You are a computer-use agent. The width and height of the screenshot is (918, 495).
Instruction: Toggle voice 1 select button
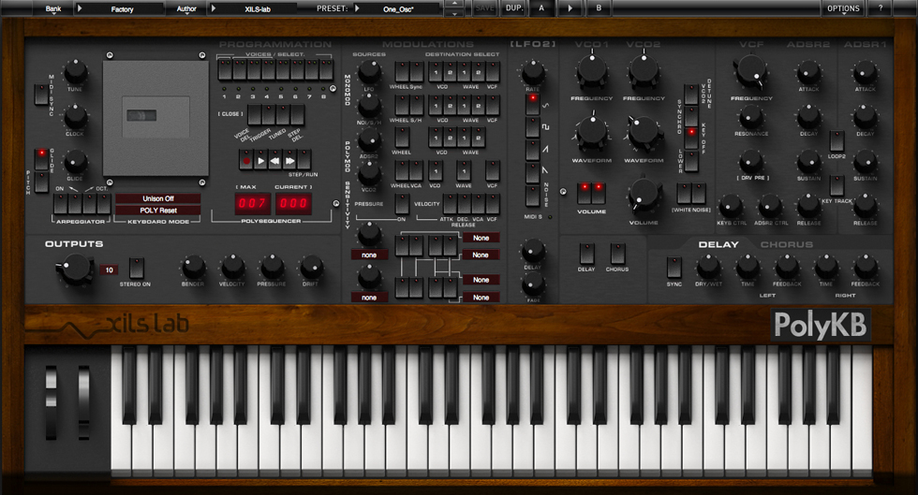click(225, 70)
